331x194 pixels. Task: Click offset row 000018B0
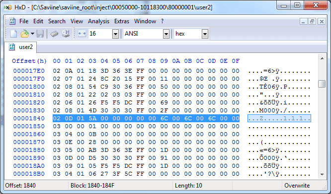click(x=29, y=174)
